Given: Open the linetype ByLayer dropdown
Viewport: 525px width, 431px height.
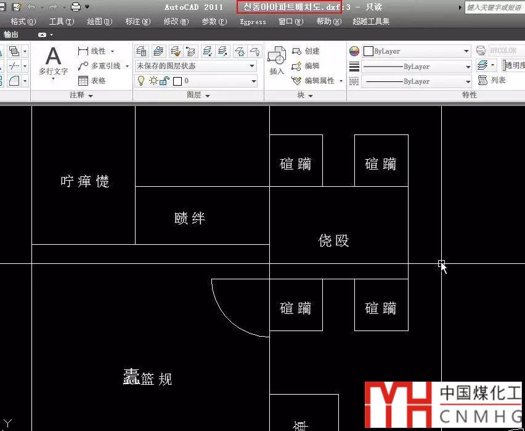Looking at the screenshot, I should (x=417, y=81).
